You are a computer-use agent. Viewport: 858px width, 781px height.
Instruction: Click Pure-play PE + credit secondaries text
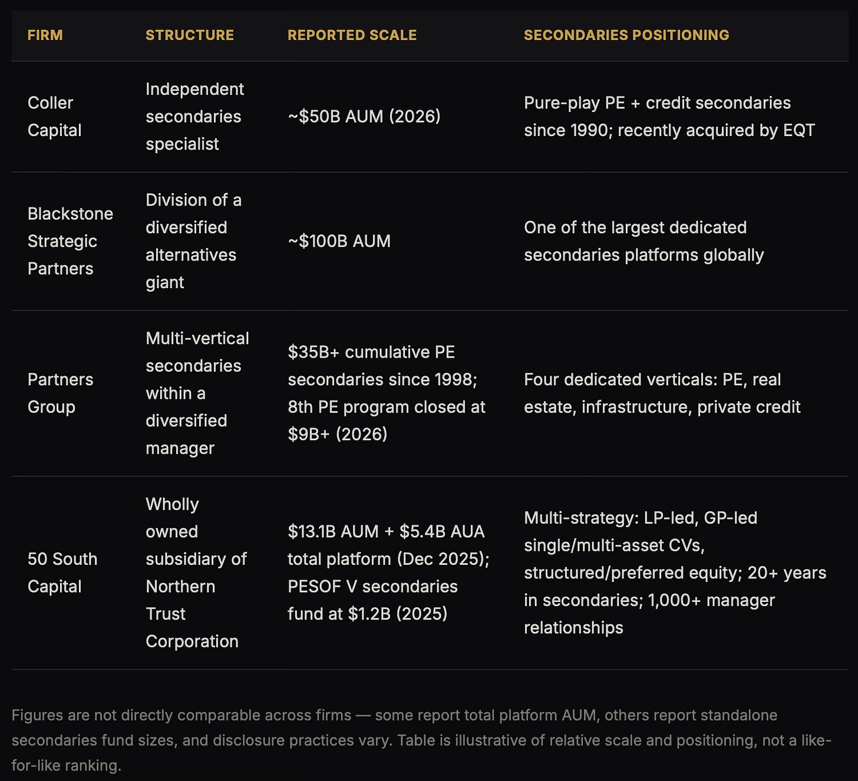(x=669, y=117)
